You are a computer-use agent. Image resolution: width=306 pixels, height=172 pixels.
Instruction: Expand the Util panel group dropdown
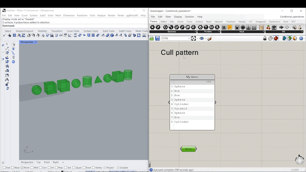(x=302, y=32)
